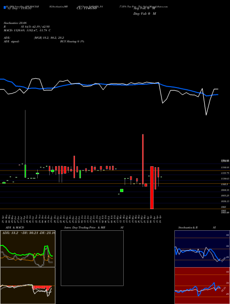Click the 'CL: 1146.60' closing price text
This screenshot has width=230, height=304.
click(86, 8)
